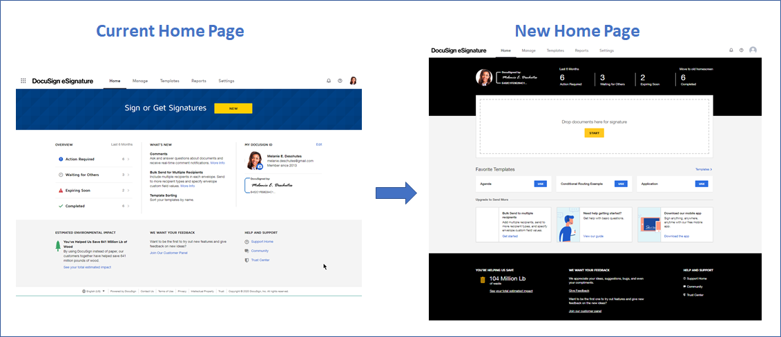Click the notification bell on New Home Page
Screen dimensions: 781x337
coord(731,50)
